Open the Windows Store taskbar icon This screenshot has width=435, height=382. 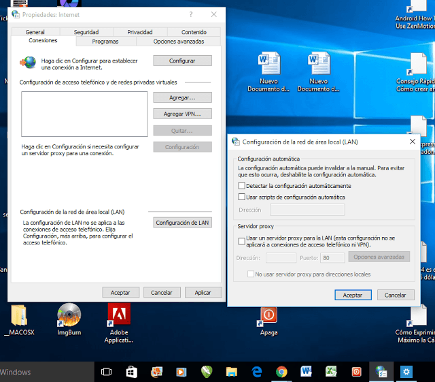click(132, 372)
